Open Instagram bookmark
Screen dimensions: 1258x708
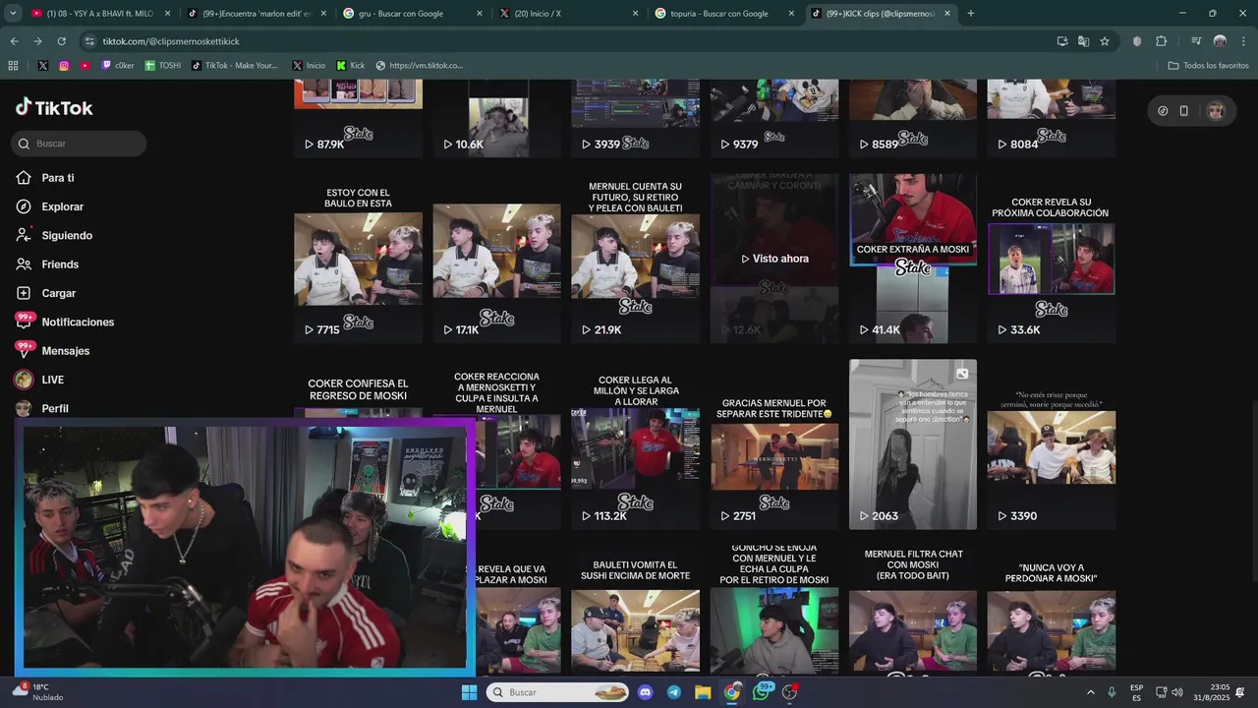(64, 66)
